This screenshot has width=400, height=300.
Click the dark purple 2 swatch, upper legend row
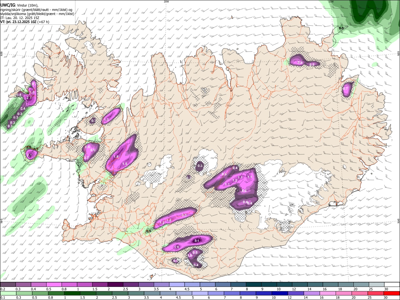[115, 284]
